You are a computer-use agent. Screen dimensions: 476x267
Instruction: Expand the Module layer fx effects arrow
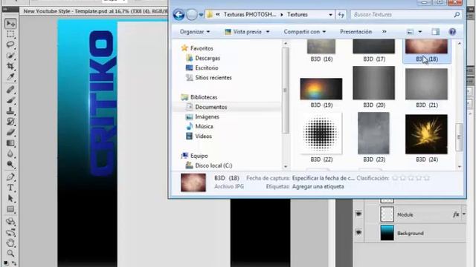click(x=464, y=214)
